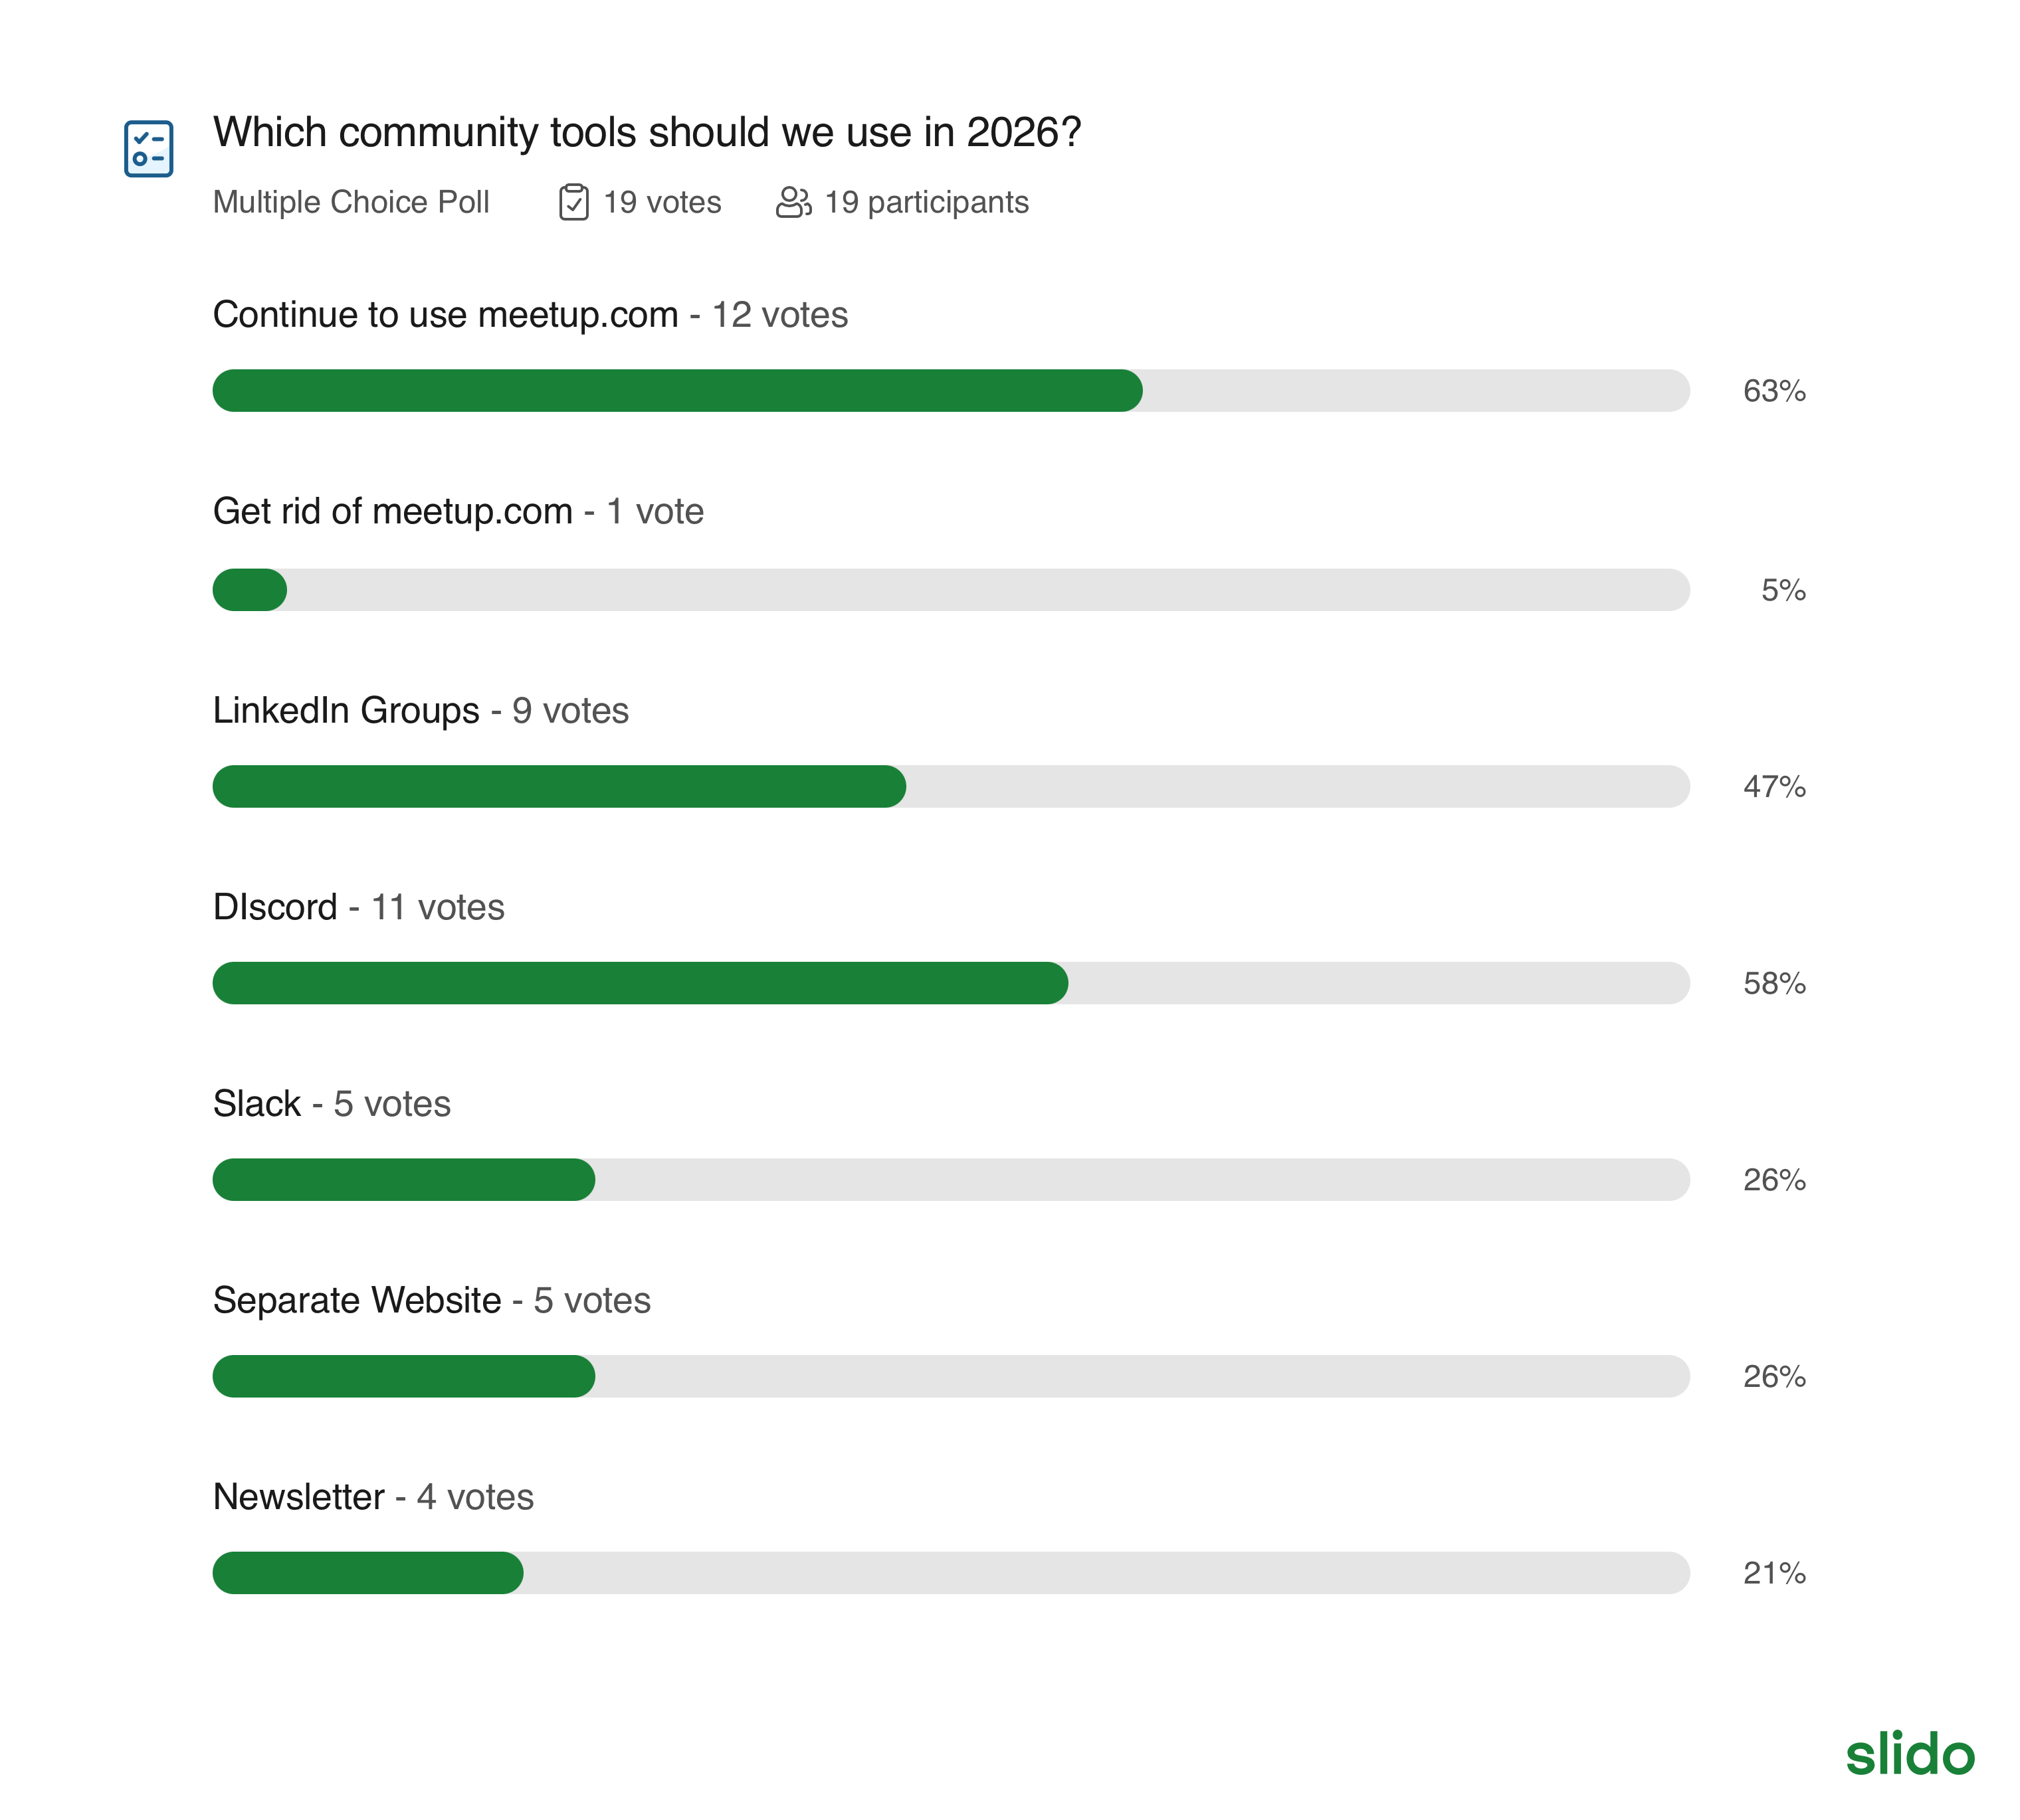Click the 19 participants text
This screenshot has width=2020, height=1820.
coord(926,202)
